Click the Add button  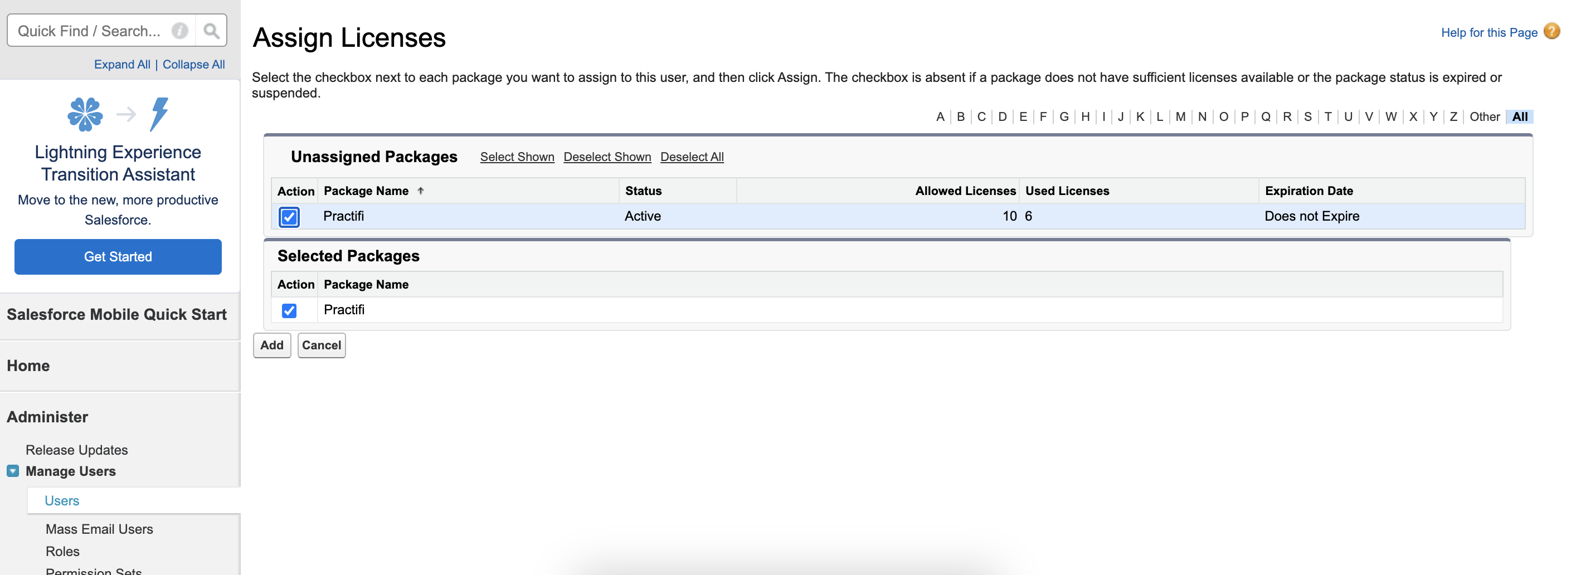pos(271,345)
